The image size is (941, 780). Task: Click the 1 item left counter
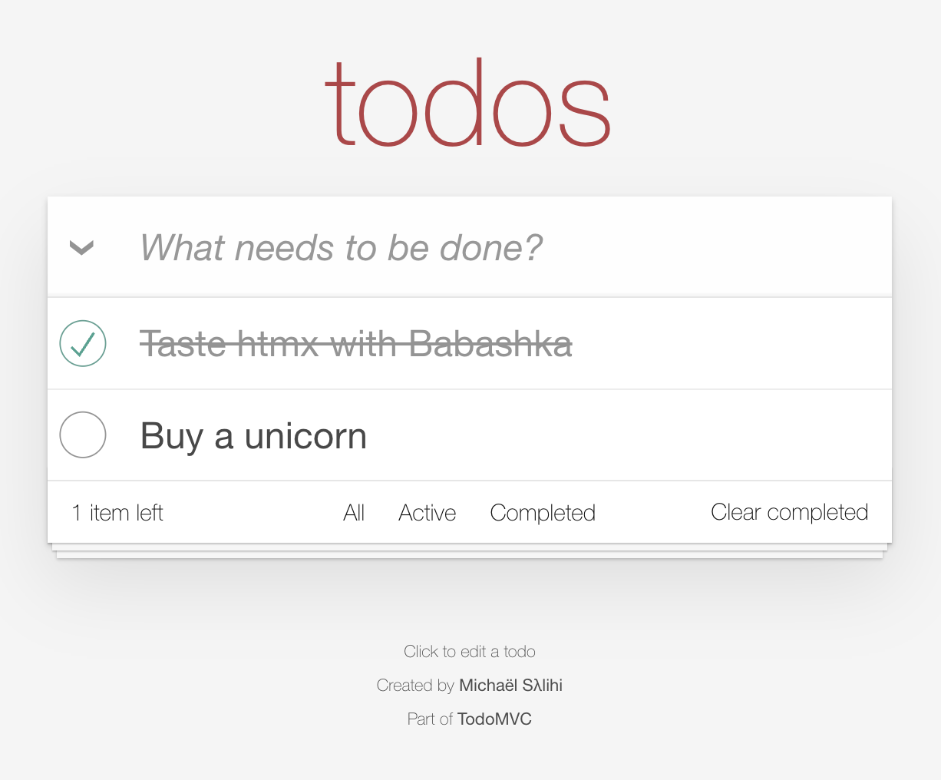coord(117,513)
